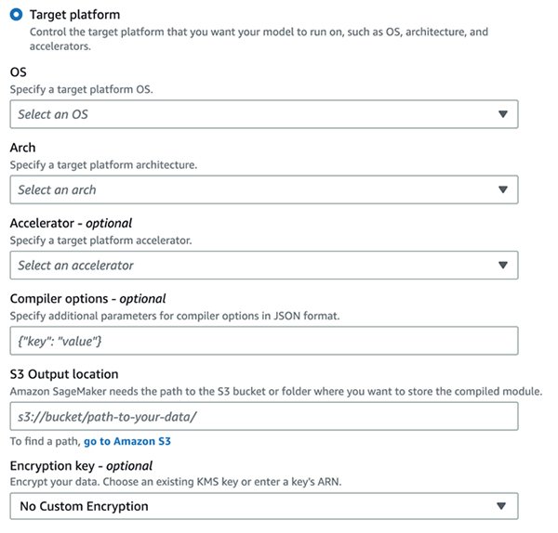Open the 'No Custom Encryption' dropdown
558x533 pixels.
(251, 506)
